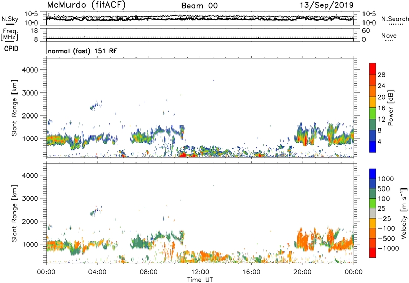The width and height of the screenshot is (409, 283).
Task: Click the 25 tick on velocity colorbar
Action: (381, 209)
